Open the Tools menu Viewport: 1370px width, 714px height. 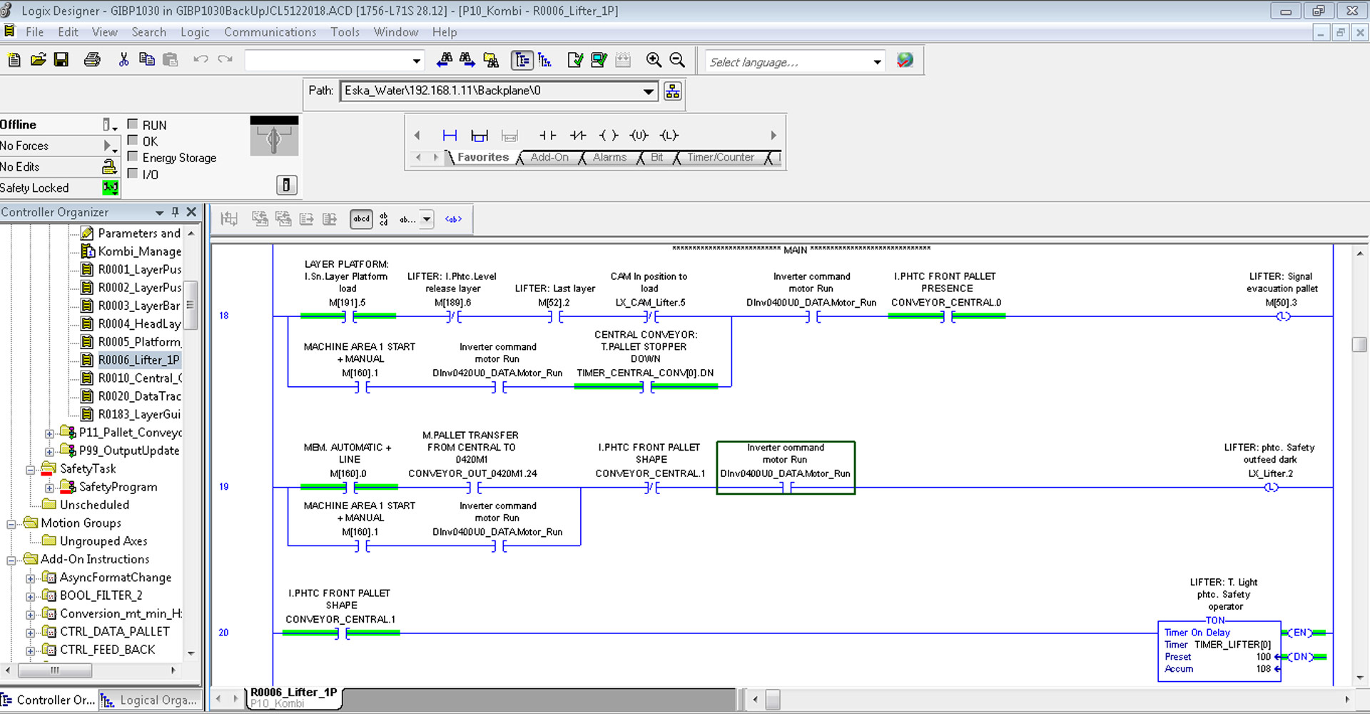click(x=345, y=32)
